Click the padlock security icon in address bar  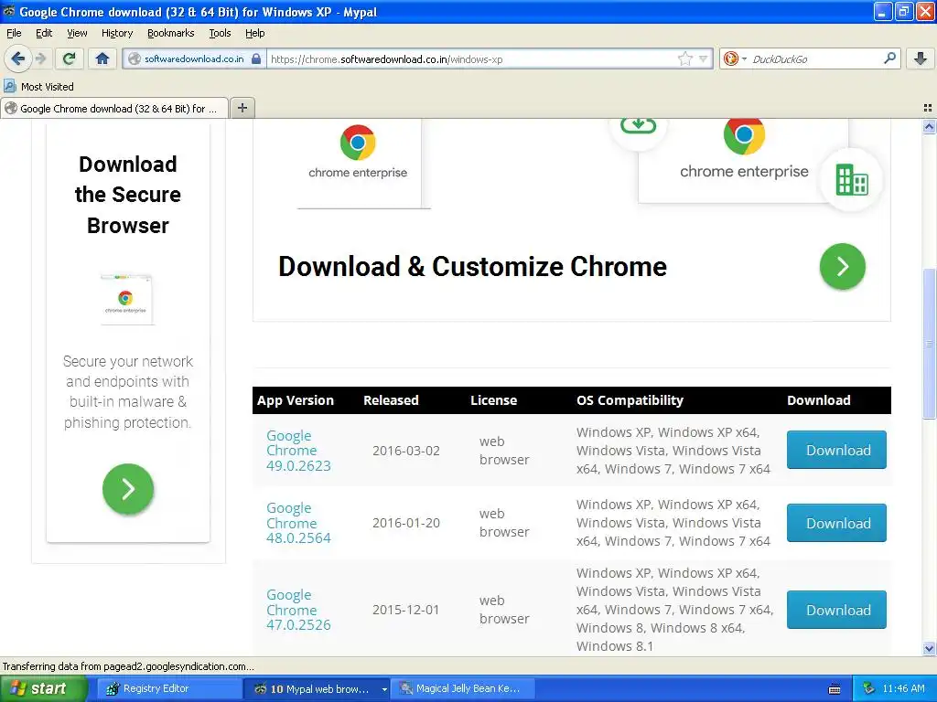pyautogui.click(x=256, y=58)
